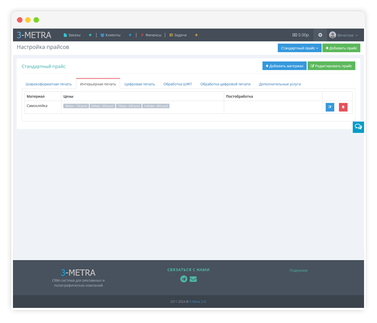Open the Подсказки link in footer
This screenshot has height=323, width=377.
click(298, 270)
